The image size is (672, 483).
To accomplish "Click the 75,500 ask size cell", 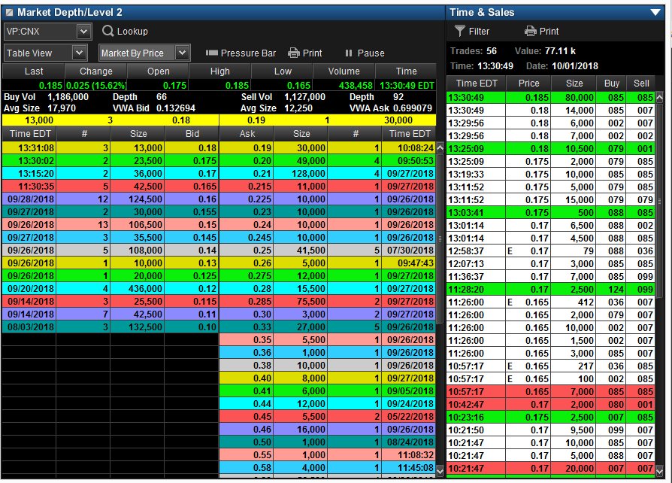I will click(x=301, y=302).
